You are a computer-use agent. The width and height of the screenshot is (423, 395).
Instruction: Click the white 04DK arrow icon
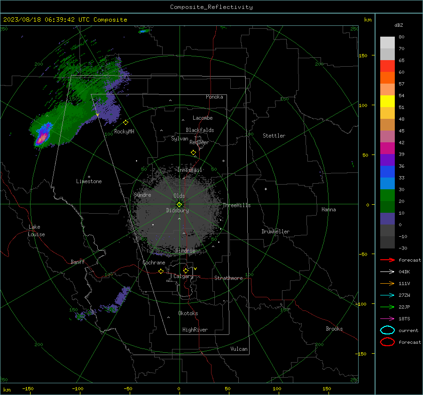(387, 271)
